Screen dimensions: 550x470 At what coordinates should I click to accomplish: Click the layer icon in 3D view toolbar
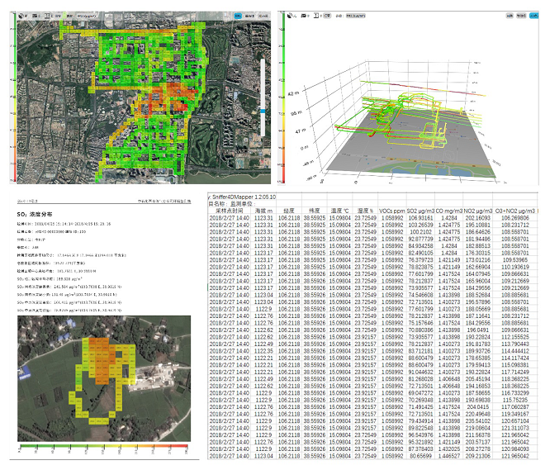tap(303, 16)
